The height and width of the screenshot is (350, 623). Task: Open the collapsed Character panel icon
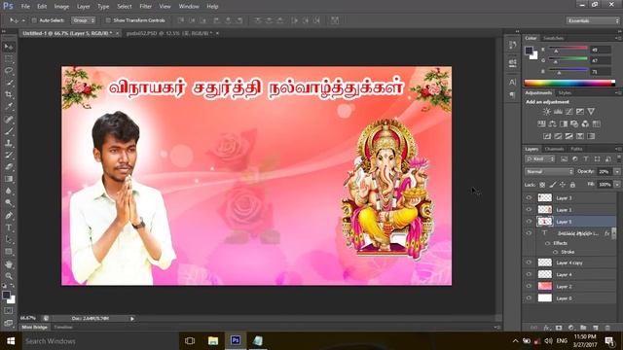pyautogui.click(x=513, y=82)
